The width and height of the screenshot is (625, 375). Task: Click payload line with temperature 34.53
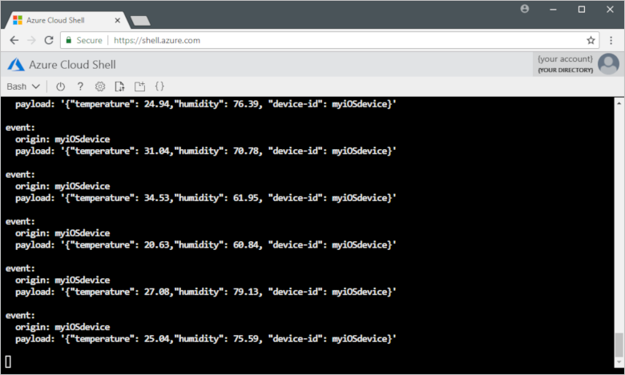coord(206,199)
